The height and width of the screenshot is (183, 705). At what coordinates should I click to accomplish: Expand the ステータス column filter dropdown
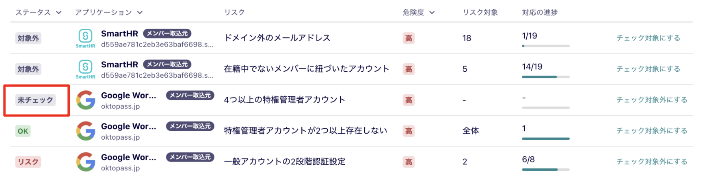coord(59,13)
